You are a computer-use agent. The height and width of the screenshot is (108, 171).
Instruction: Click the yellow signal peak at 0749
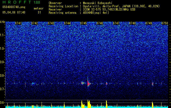(153, 105)
